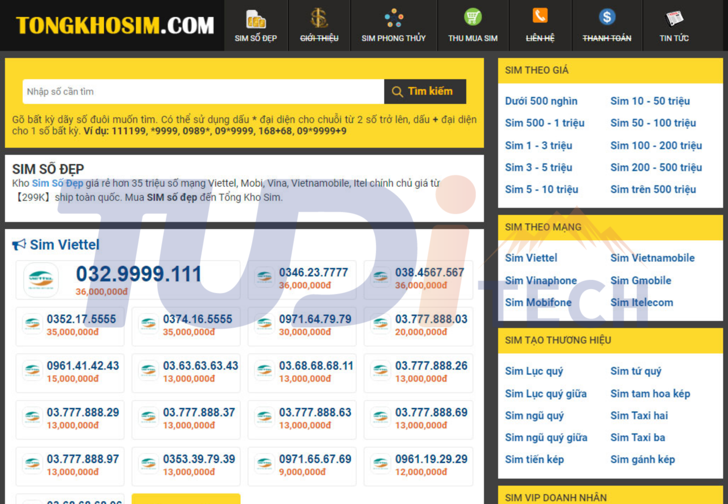Open Sim Itelecom network link
The width and height of the screenshot is (728, 504).
[x=641, y=302]
